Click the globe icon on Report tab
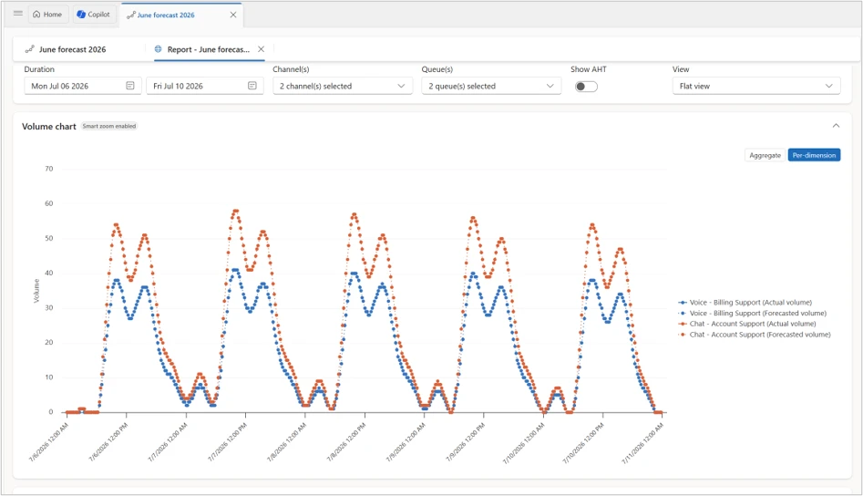Image resolution: width=863 pixels, height=496 pixels. tap(159, 49)
